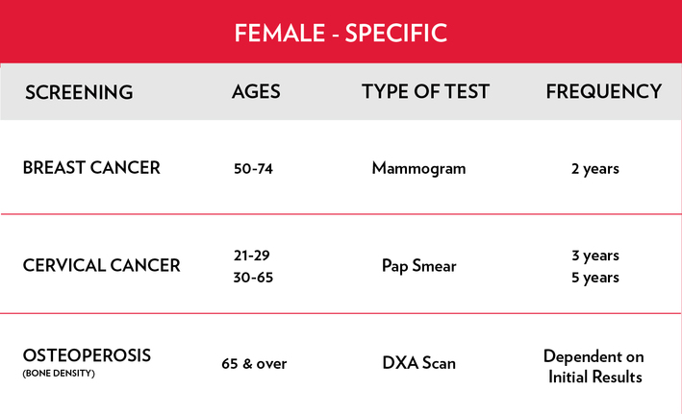Click Dependent on Initial Results text

pyautogui.click(x=594, y=366)
